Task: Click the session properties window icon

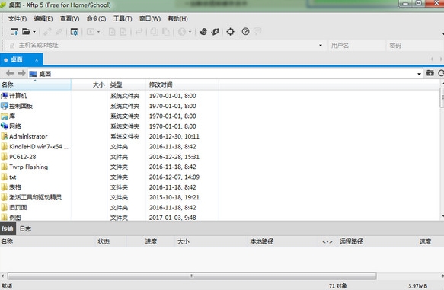Action: pos(74,32)
